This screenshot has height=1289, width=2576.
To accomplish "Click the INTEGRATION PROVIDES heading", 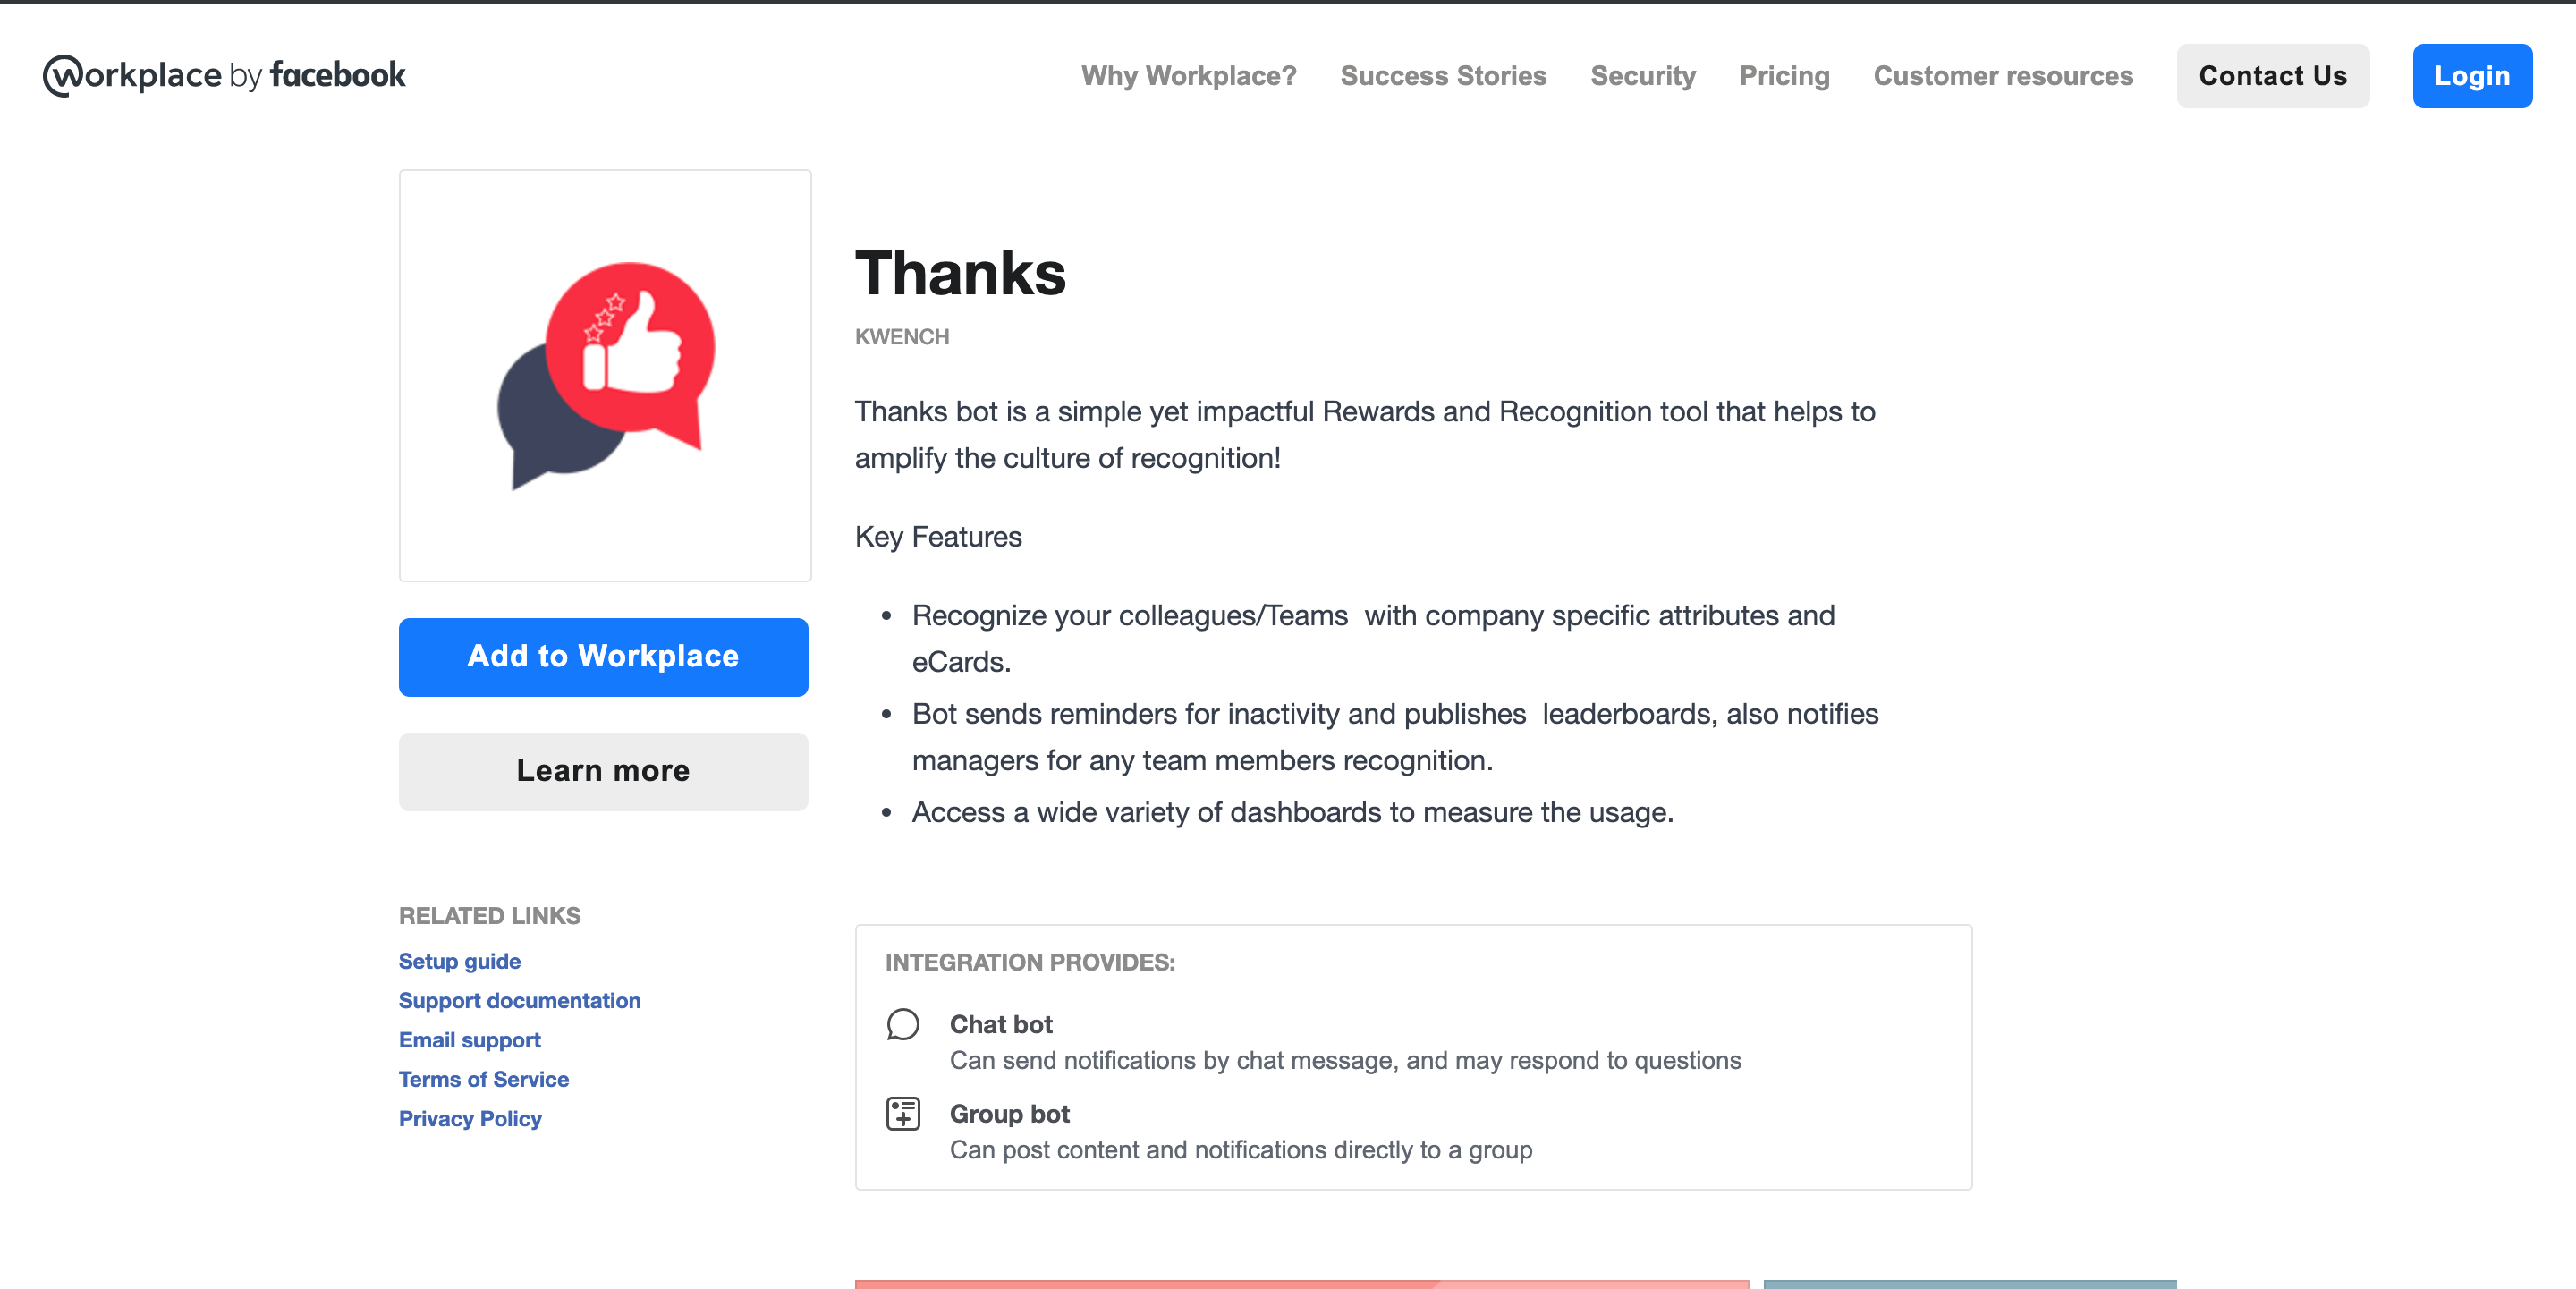I will [1030, 962].
